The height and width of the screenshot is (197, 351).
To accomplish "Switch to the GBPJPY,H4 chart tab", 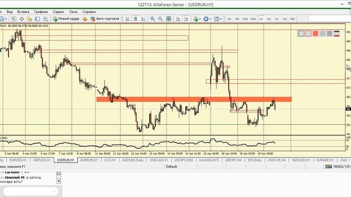I will (x=233, y=160).
